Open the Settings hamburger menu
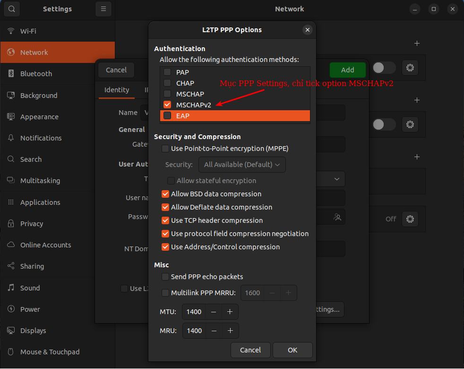The height and width of the screenshot is (369, 464). pyautogui.click(x=103, y=9)
